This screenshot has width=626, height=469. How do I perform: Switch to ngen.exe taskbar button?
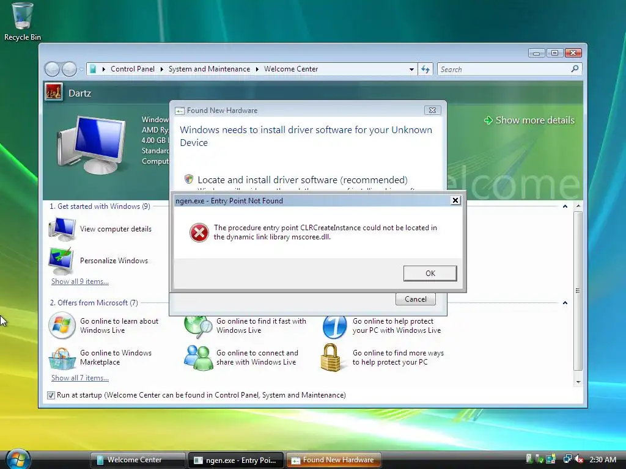[235, 460]
